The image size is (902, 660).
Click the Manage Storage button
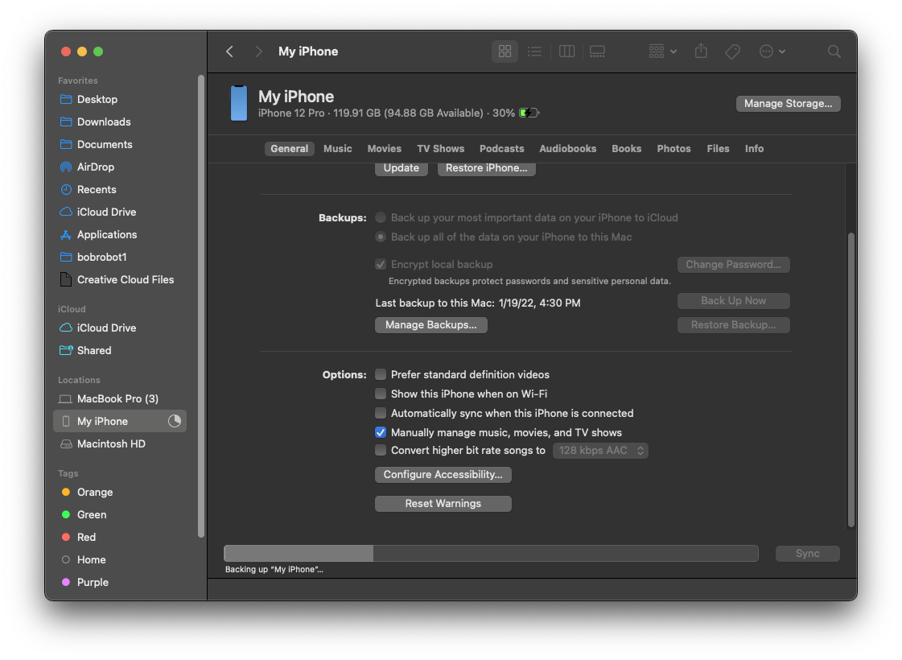click(788, 104)
